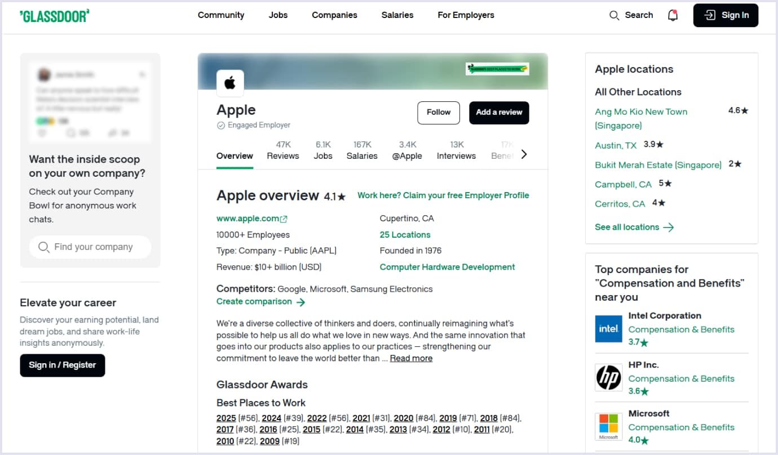Open the 2016 Best Places award
The height and width of the screenshot is (455, 778).
[x=268, y=430]
